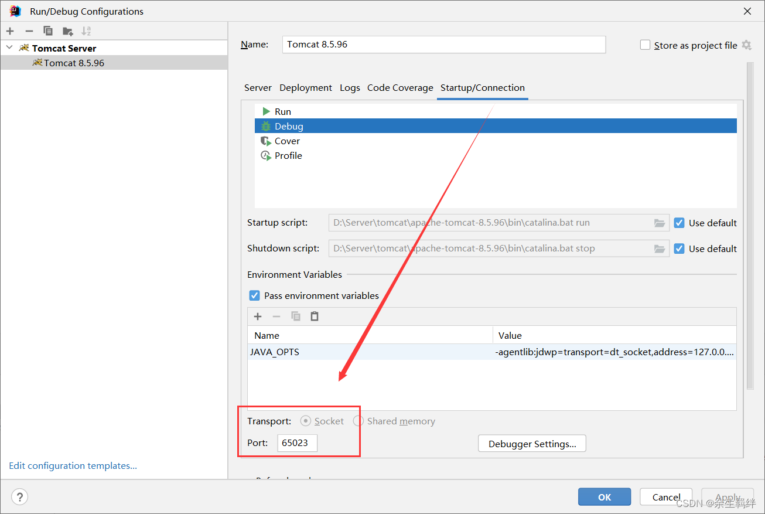Click inside the Port value field
The image size is (765, 514).
[x=297, y=443]
